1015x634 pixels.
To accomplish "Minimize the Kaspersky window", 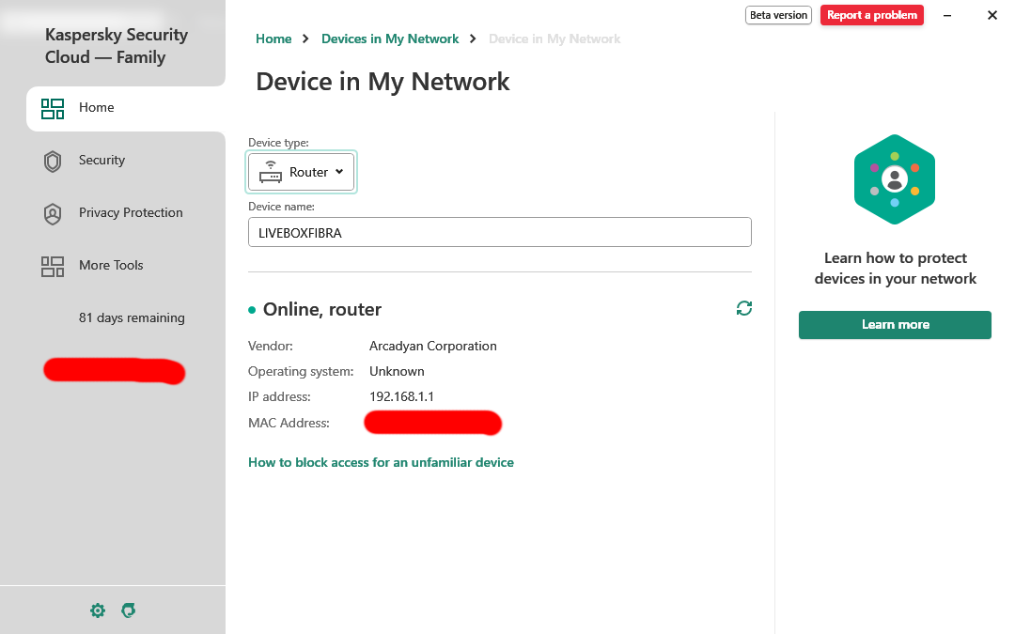I will (x=947, y=15).
